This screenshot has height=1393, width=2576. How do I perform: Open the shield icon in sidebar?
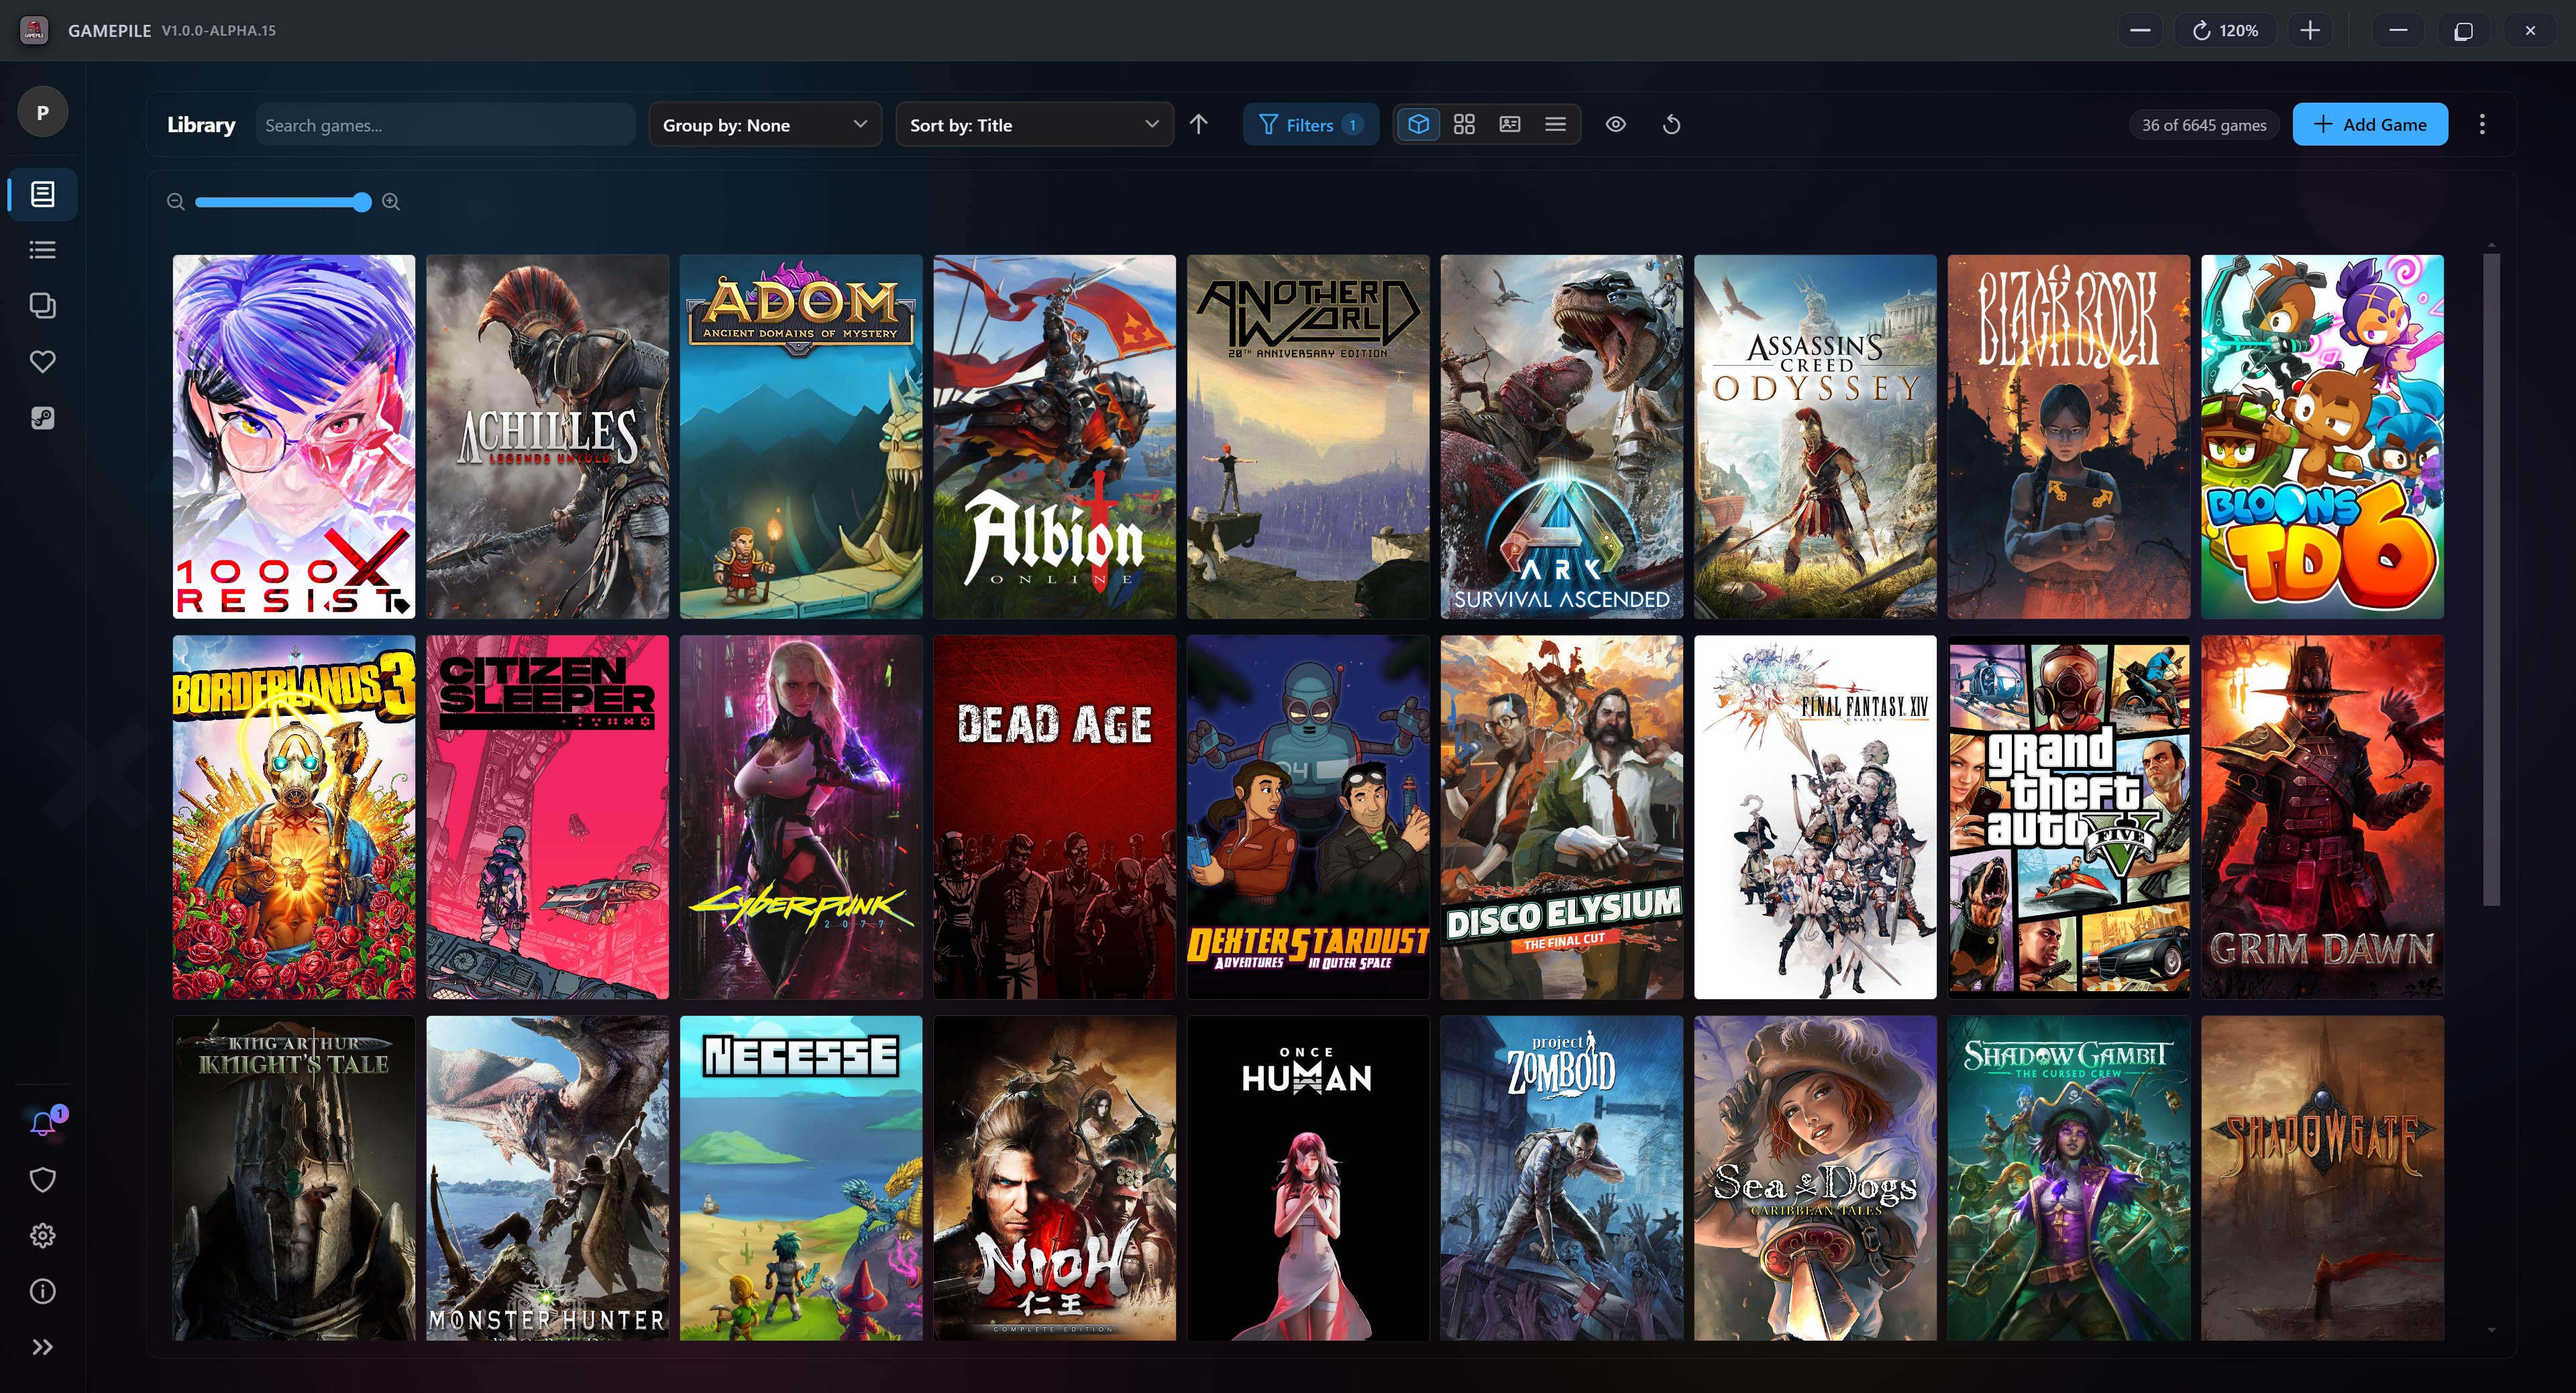click(42, 1180)
